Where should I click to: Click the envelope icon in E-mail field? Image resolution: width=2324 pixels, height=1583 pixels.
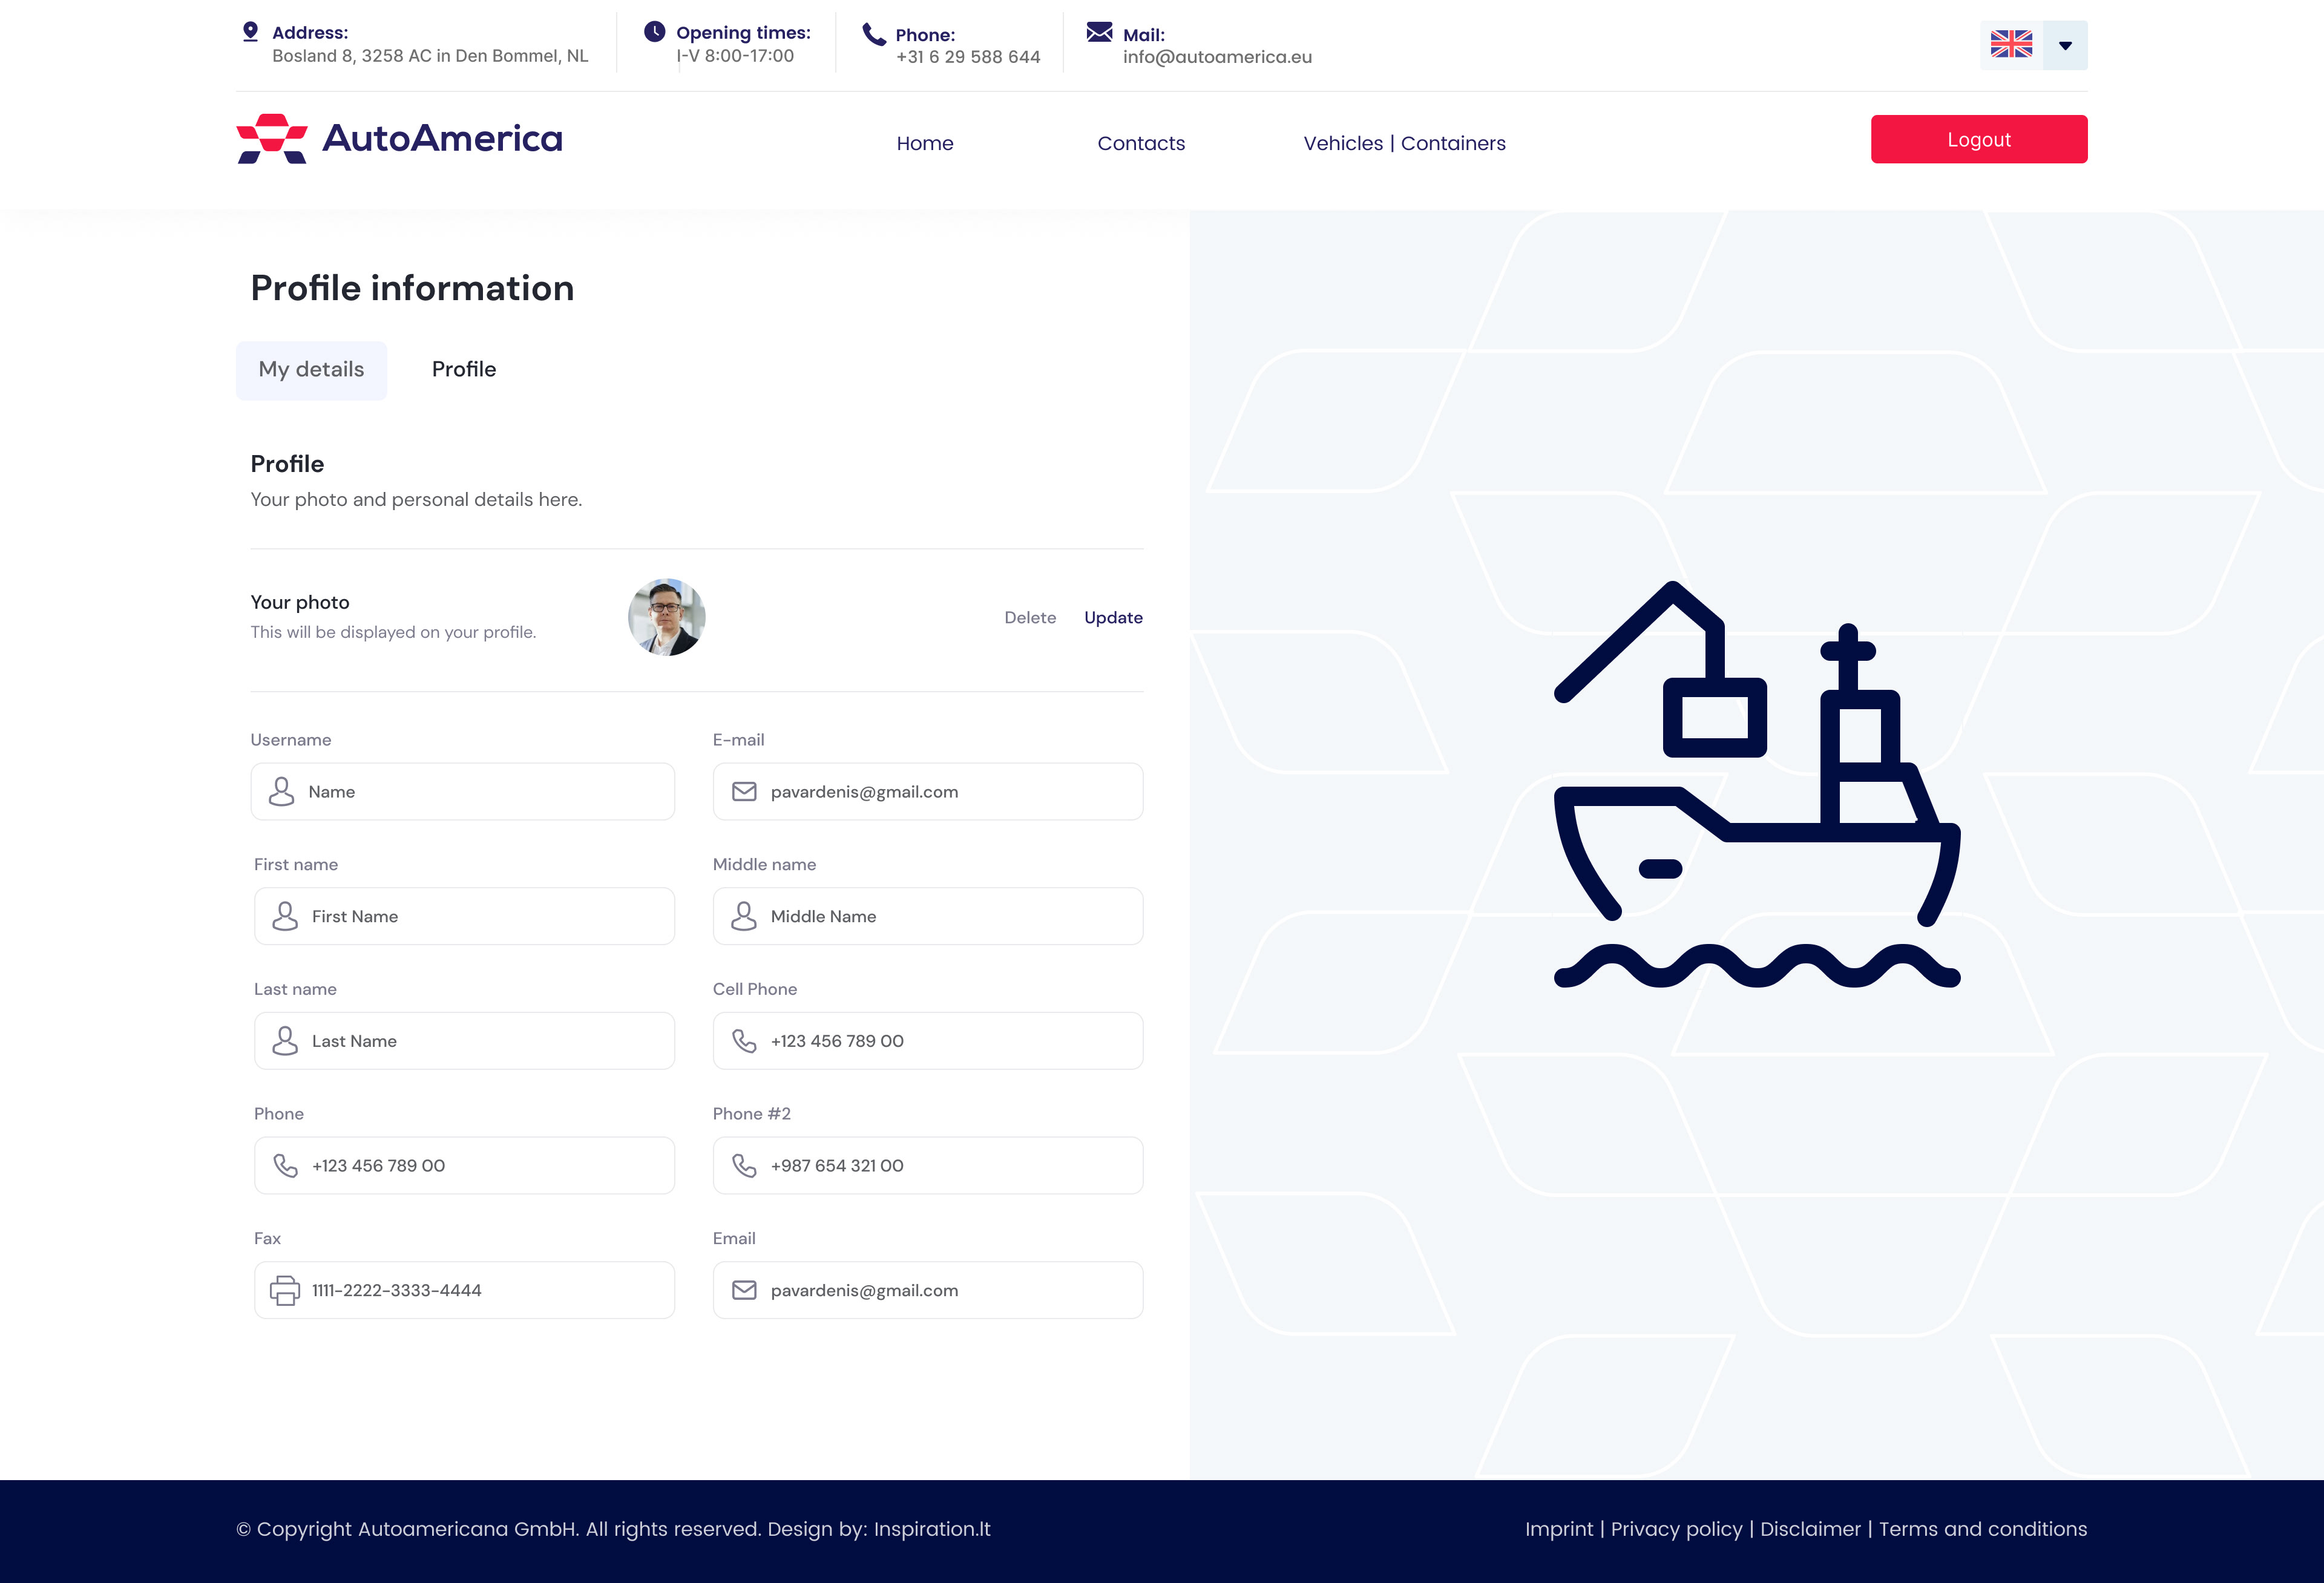click(744, 792)
